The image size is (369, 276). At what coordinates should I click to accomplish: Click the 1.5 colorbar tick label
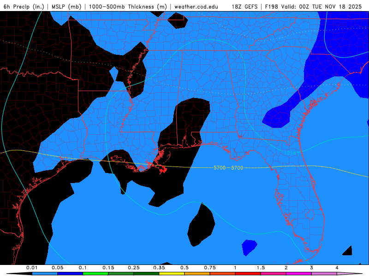(x=261, y=268)
